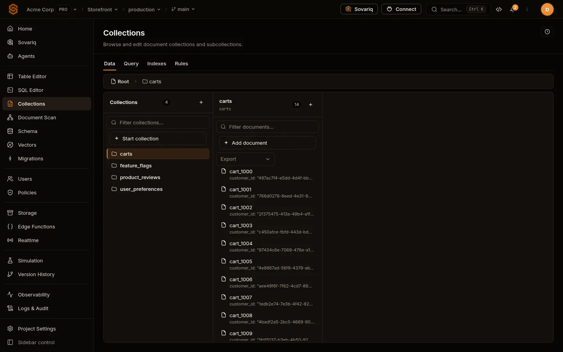Screen dimensions: 563x352
Task: Open document cart_1002
Action: (x=267, y=210)
